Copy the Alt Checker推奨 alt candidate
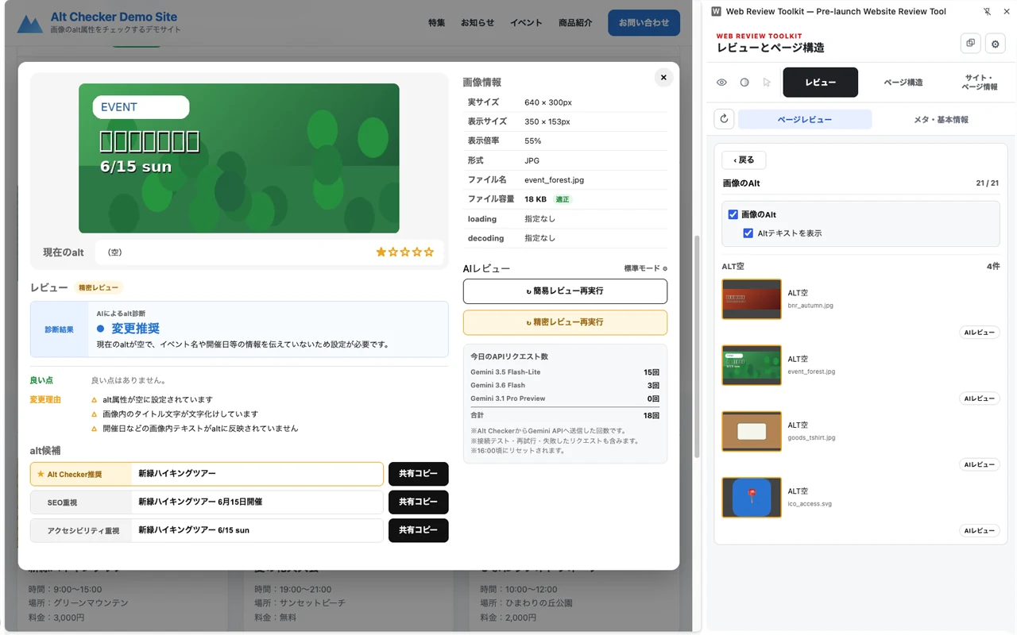This screenshot has height=635, width=1017. 418,474
